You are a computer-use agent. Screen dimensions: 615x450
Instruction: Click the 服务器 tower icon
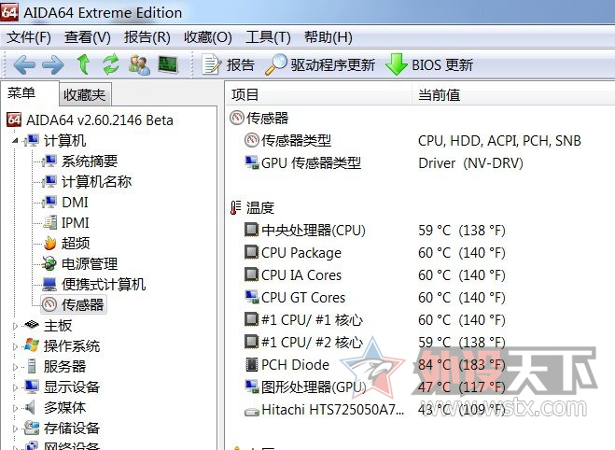32,366
